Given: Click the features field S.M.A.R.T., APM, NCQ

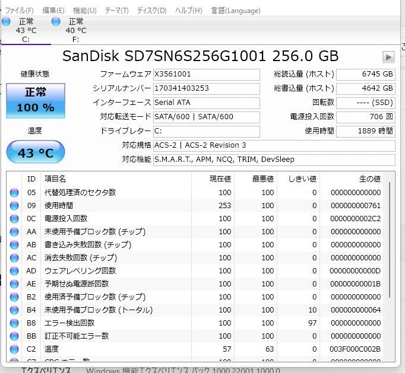Looking at the screenshot, I should click(274, 160).
